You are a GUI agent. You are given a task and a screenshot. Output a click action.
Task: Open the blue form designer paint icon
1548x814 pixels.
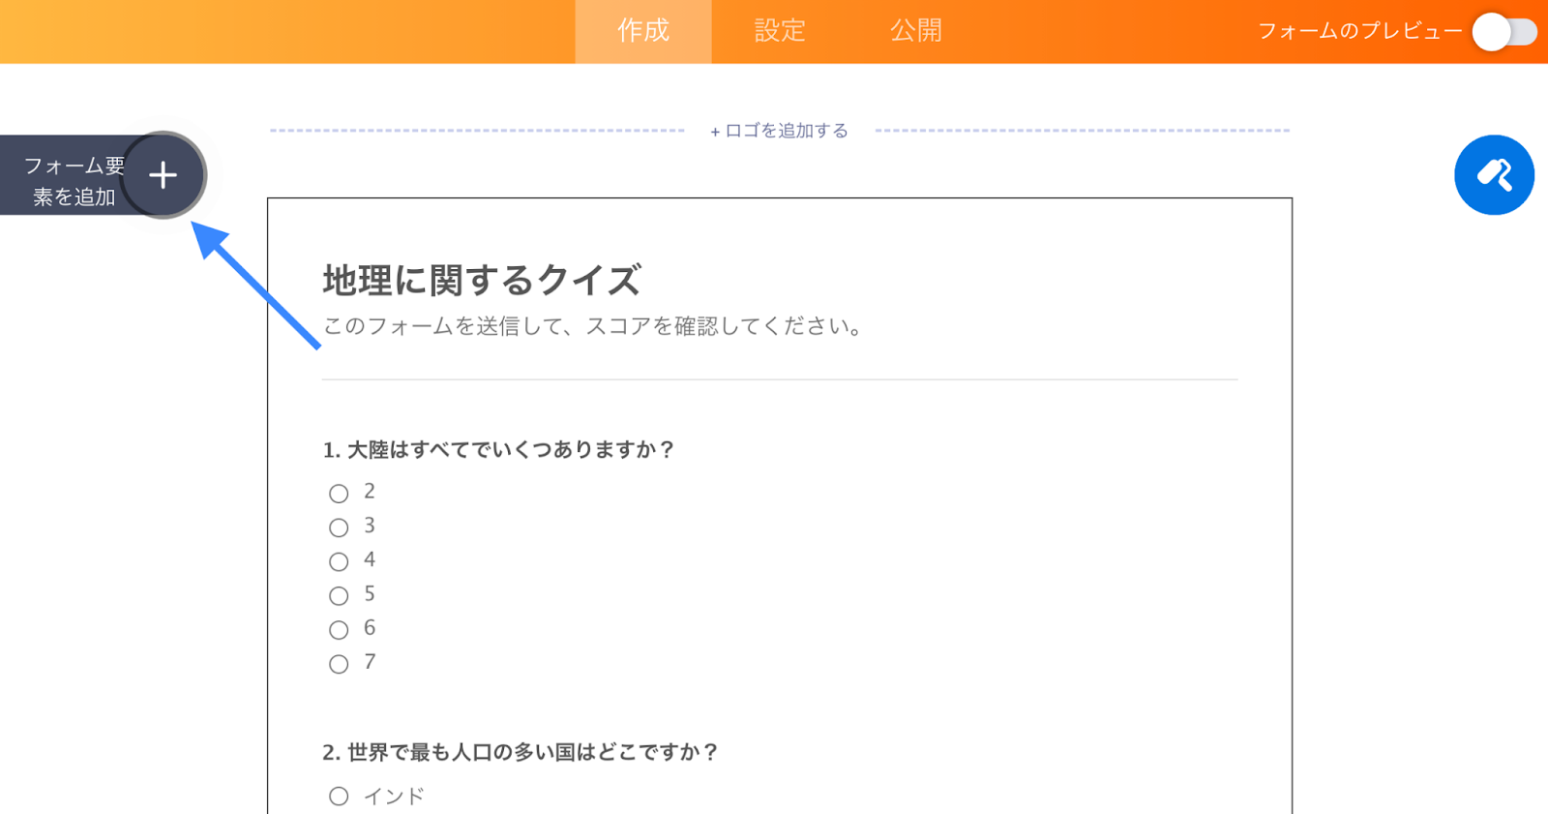tap(1494, 175)
